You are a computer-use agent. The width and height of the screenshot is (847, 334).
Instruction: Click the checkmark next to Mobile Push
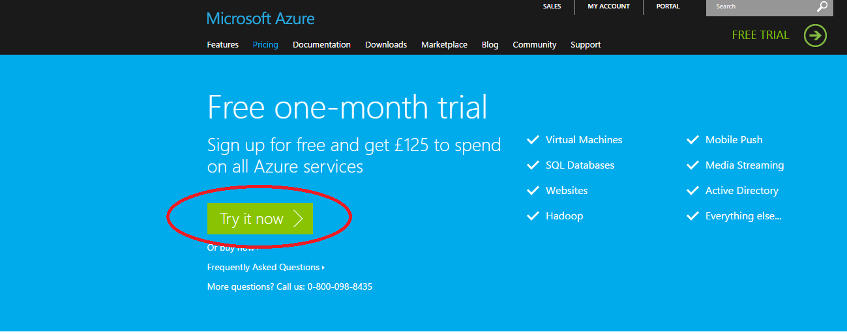692,140
